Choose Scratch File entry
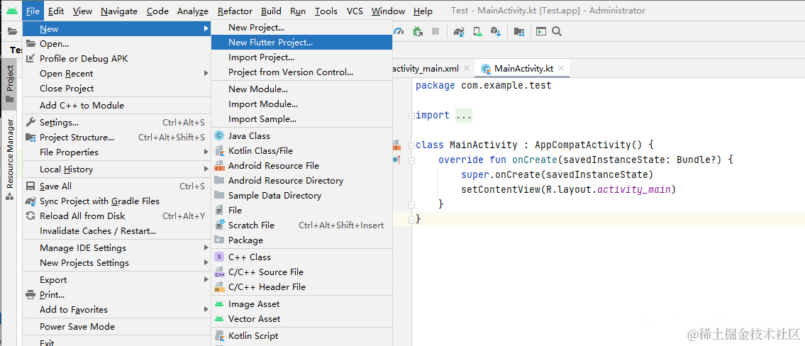The image size is (805, 346). 301,225
